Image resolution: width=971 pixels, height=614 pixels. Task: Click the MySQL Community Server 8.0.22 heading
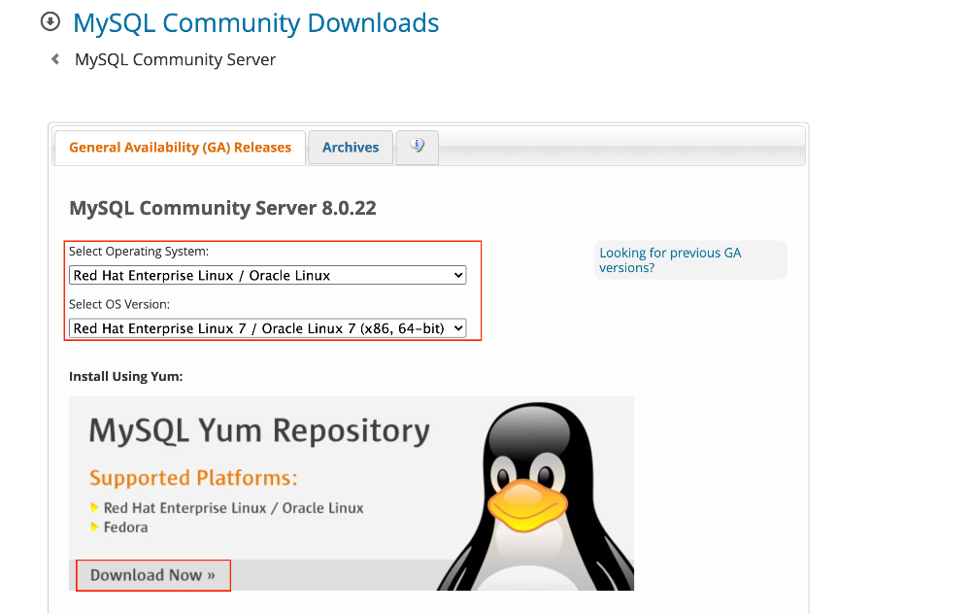(223, 208)
